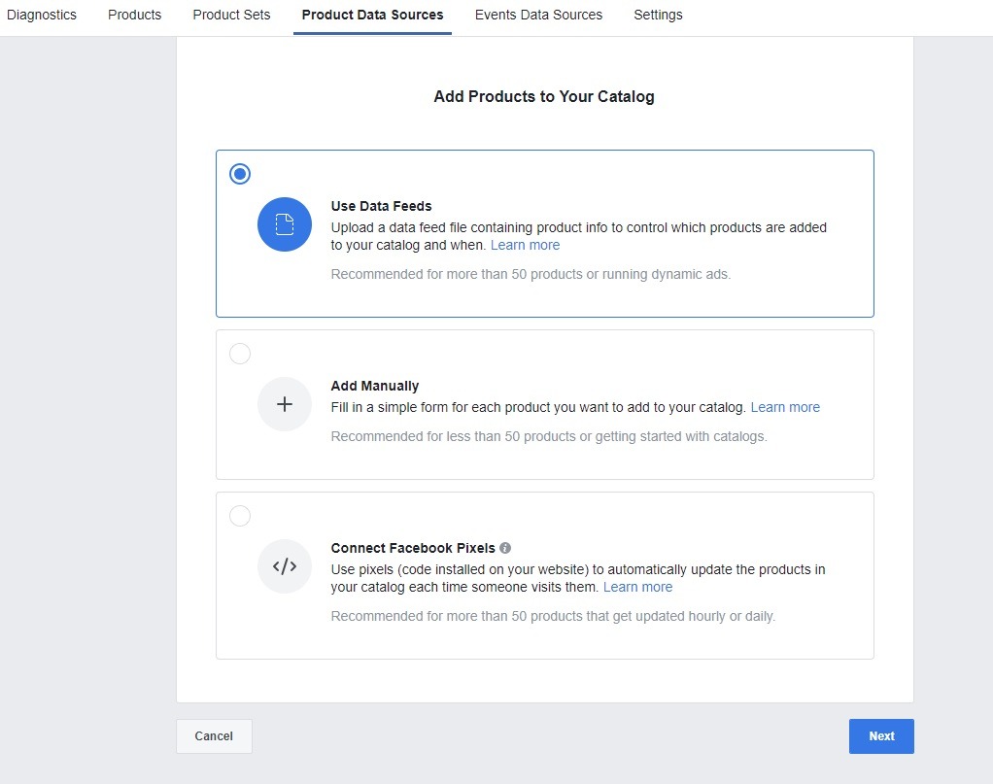The height and width of the screenshot is (784, 993).
Task: Open Learn more link for Facebook Pixels
Action: [x=637, y=587]
